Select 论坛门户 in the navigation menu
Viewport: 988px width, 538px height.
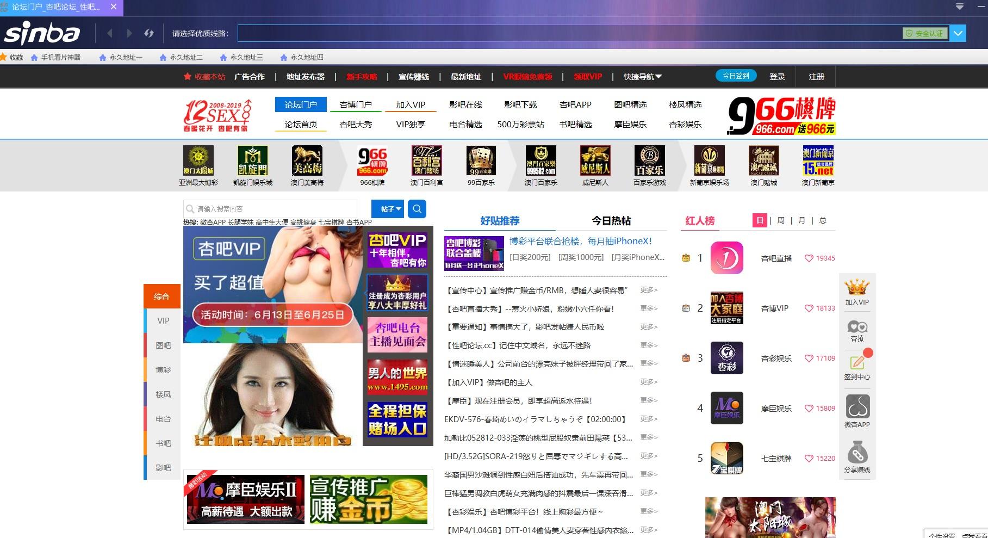tap(300, 104)
